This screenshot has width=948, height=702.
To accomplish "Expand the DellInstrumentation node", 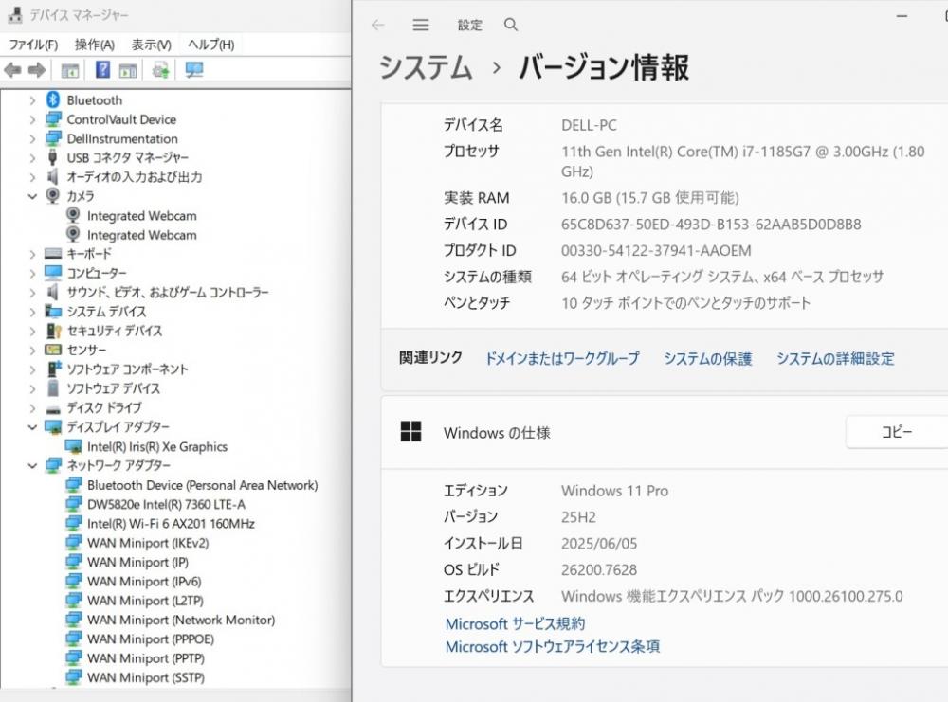I will coord(32,139).
